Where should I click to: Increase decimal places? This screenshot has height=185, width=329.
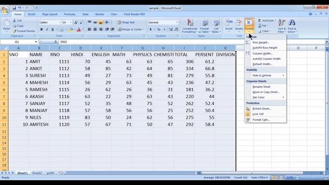tap(171, 30)
